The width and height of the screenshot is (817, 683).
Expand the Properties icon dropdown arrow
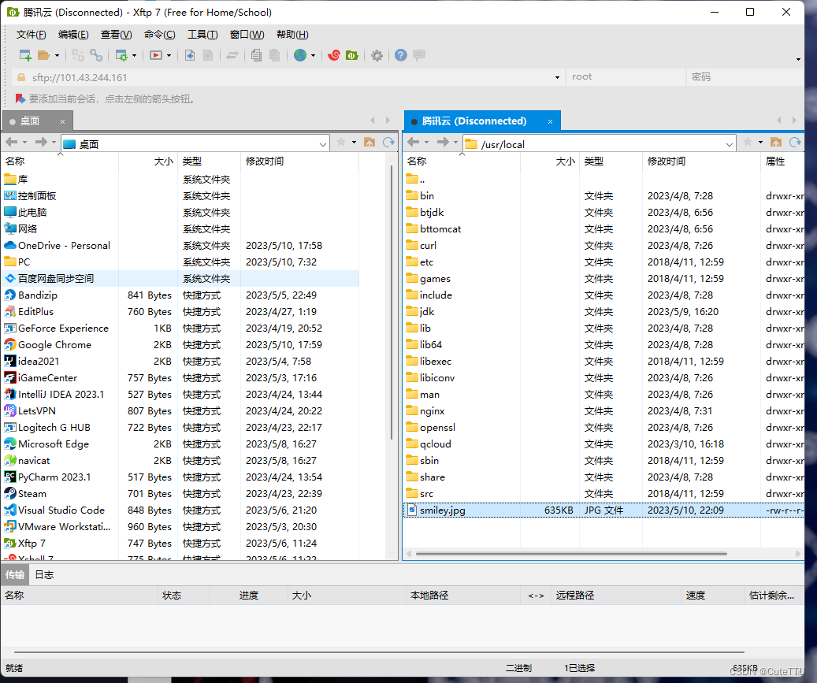click(135, 55)
